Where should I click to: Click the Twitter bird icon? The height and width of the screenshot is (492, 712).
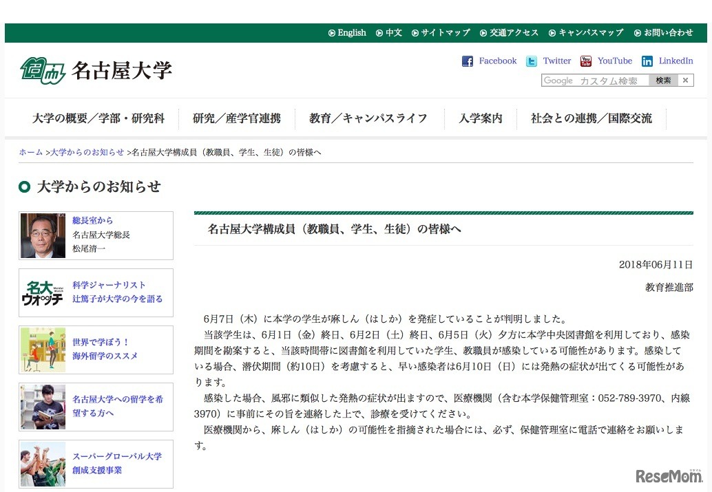[x=532, y=61]
